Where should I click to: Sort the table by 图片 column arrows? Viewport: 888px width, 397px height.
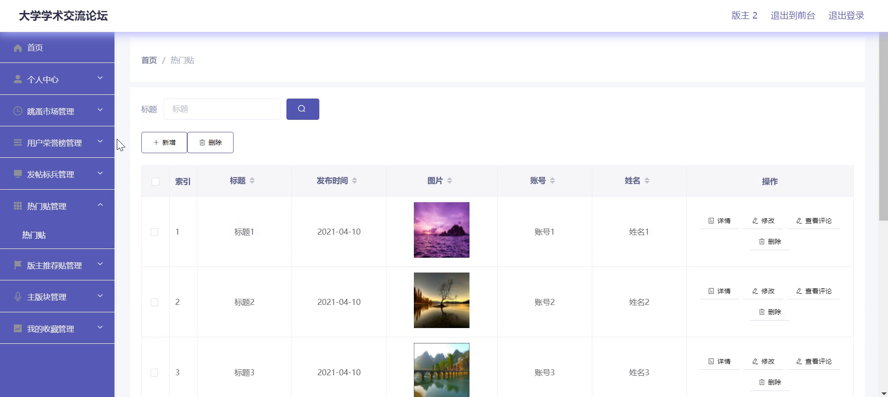450,180
